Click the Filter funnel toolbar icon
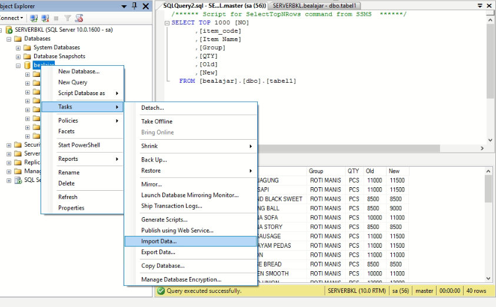 click(x=68, y=18)
